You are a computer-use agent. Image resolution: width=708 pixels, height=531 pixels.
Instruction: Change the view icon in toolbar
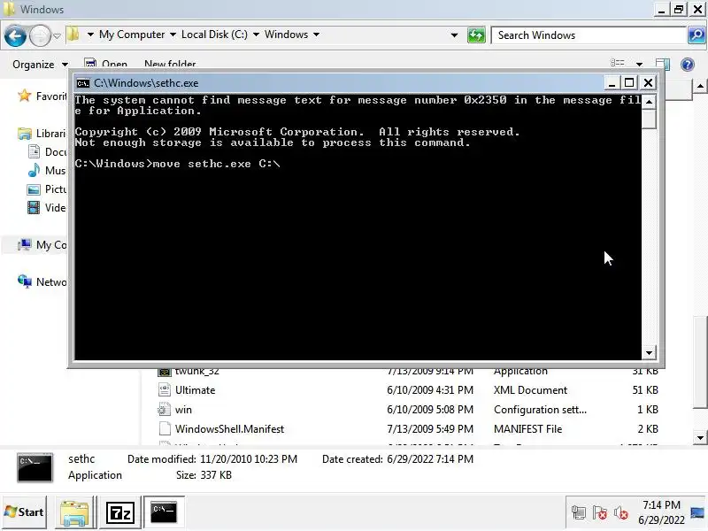point(617,63)
